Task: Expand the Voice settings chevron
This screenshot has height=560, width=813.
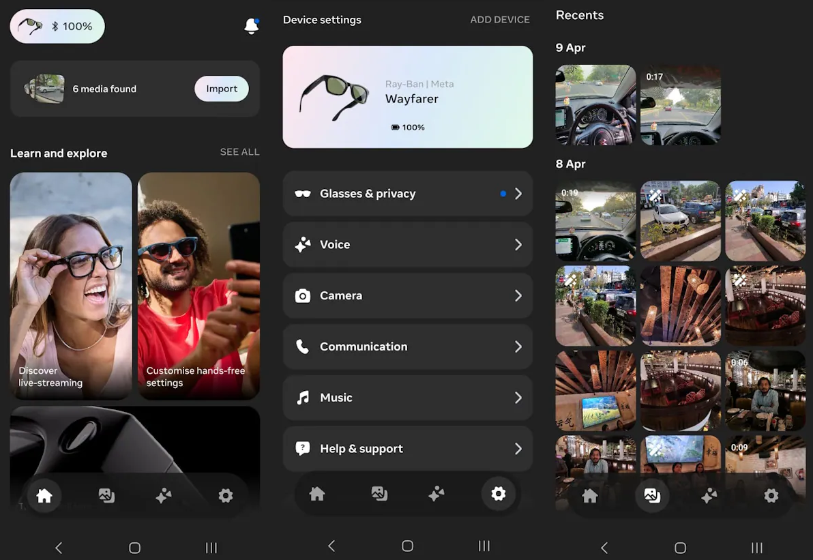Action: (518, 245)
